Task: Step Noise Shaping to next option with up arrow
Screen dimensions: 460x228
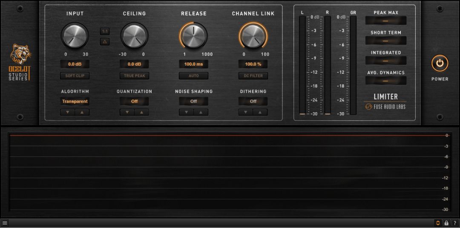Action: (201, 112)
